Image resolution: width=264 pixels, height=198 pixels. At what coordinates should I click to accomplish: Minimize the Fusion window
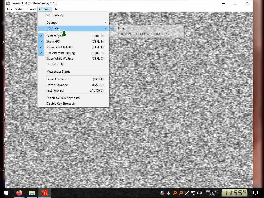point(224,3)
